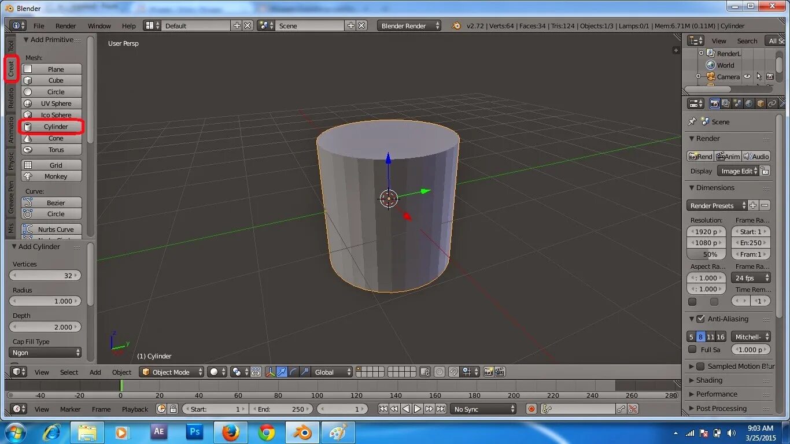790x444 pixels.
Task: Open the Window menu
Action: coord(99,25)
